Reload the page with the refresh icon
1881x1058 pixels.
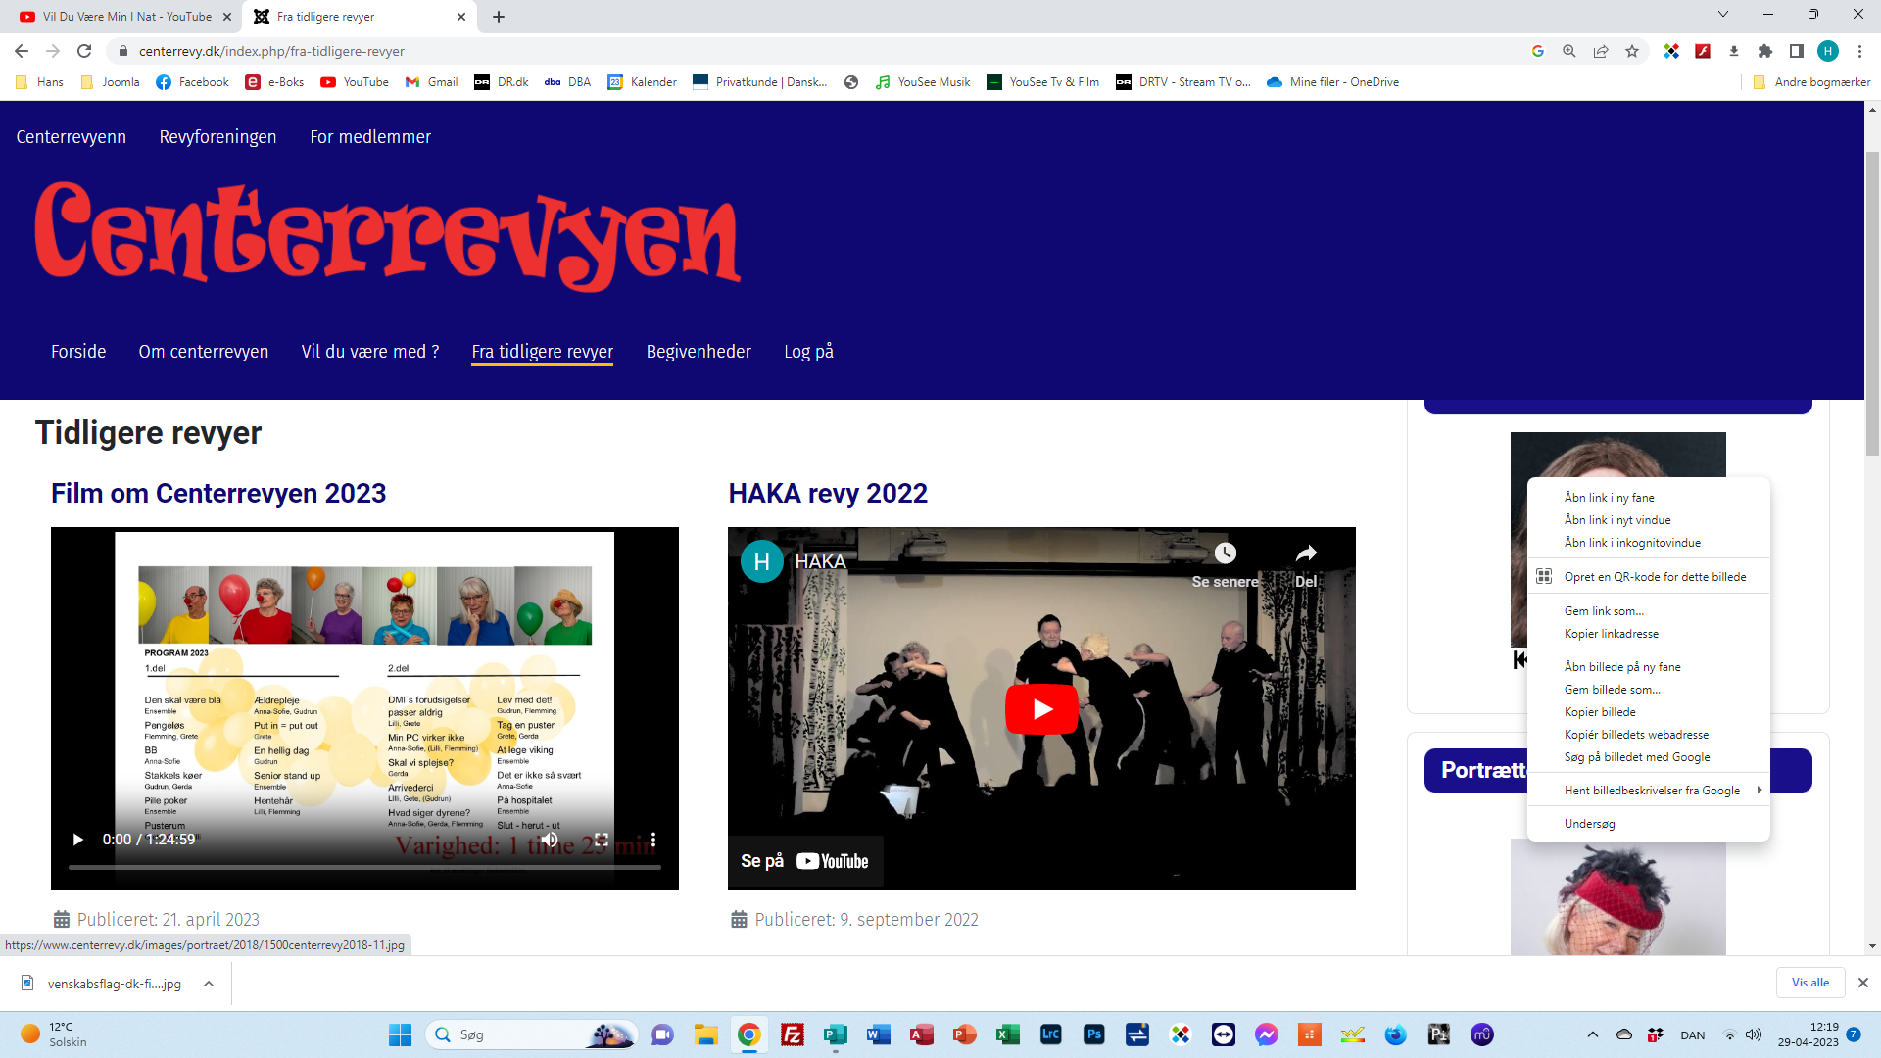[84, 51]
